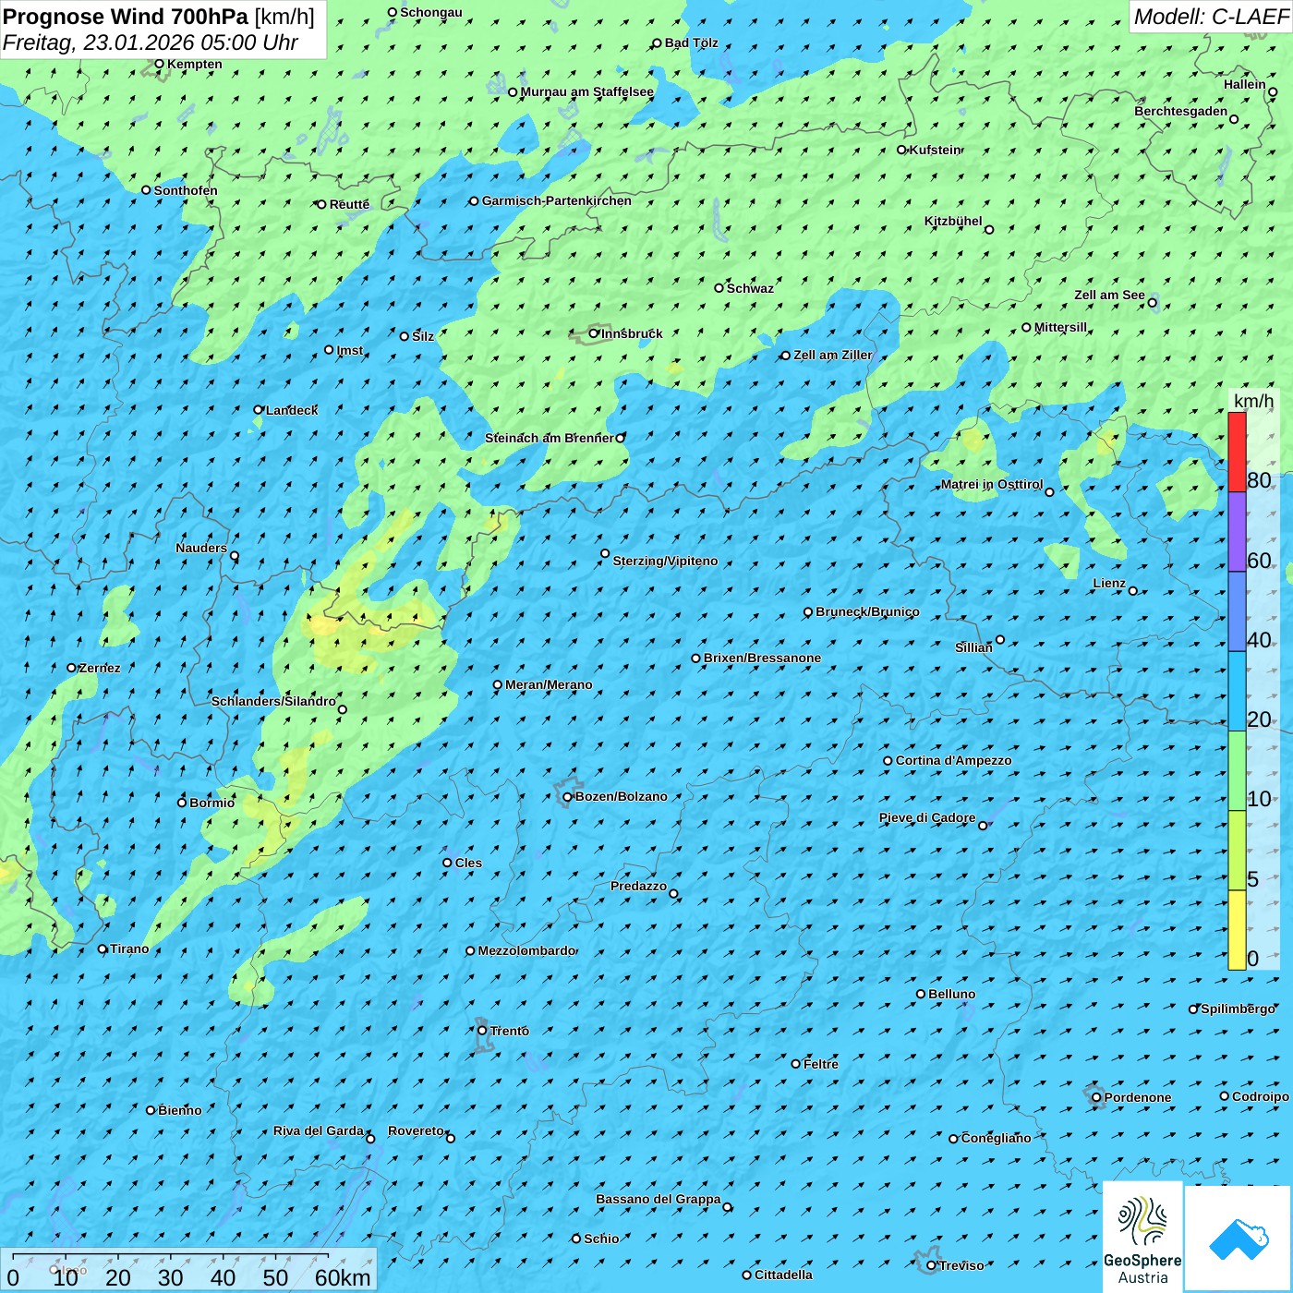
Task: Click the 'Brixen/Bressanone' label
Action: (762, 658)
